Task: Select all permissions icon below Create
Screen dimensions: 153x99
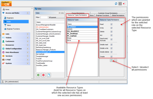Action: click(x=111, y=60)
